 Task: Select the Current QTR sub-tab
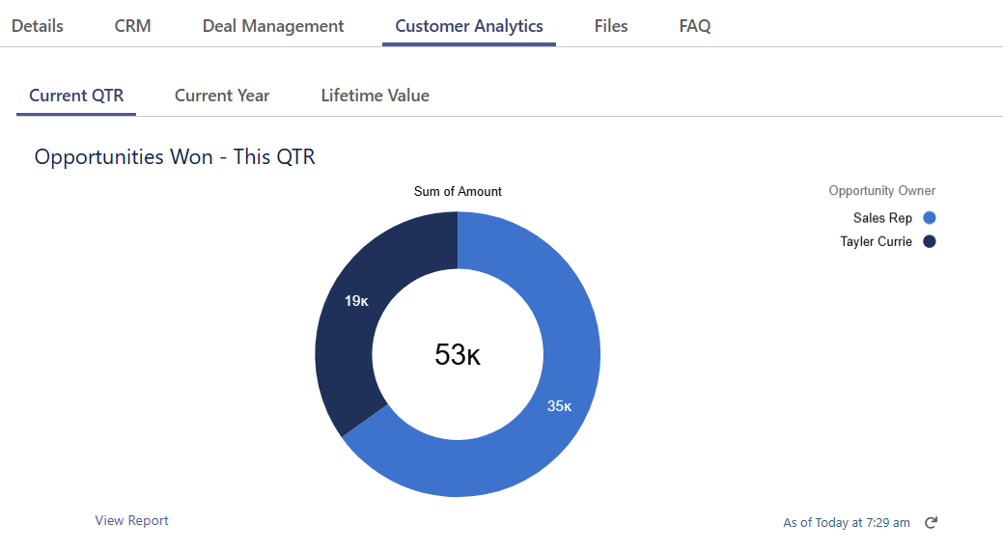(76, 96)
